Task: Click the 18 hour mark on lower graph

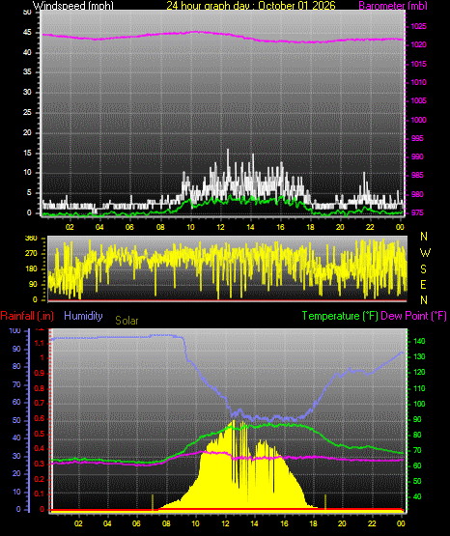Action: point(313,523)
